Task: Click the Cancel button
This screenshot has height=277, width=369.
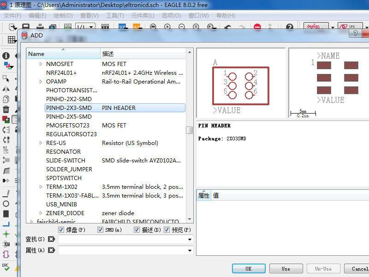Action: (x=357, y=269)
